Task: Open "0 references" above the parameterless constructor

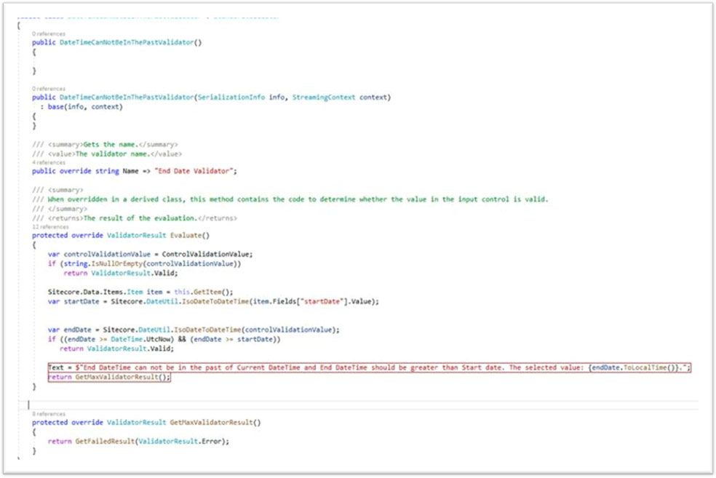Action: pyautogui.click(x=49, y=33)
